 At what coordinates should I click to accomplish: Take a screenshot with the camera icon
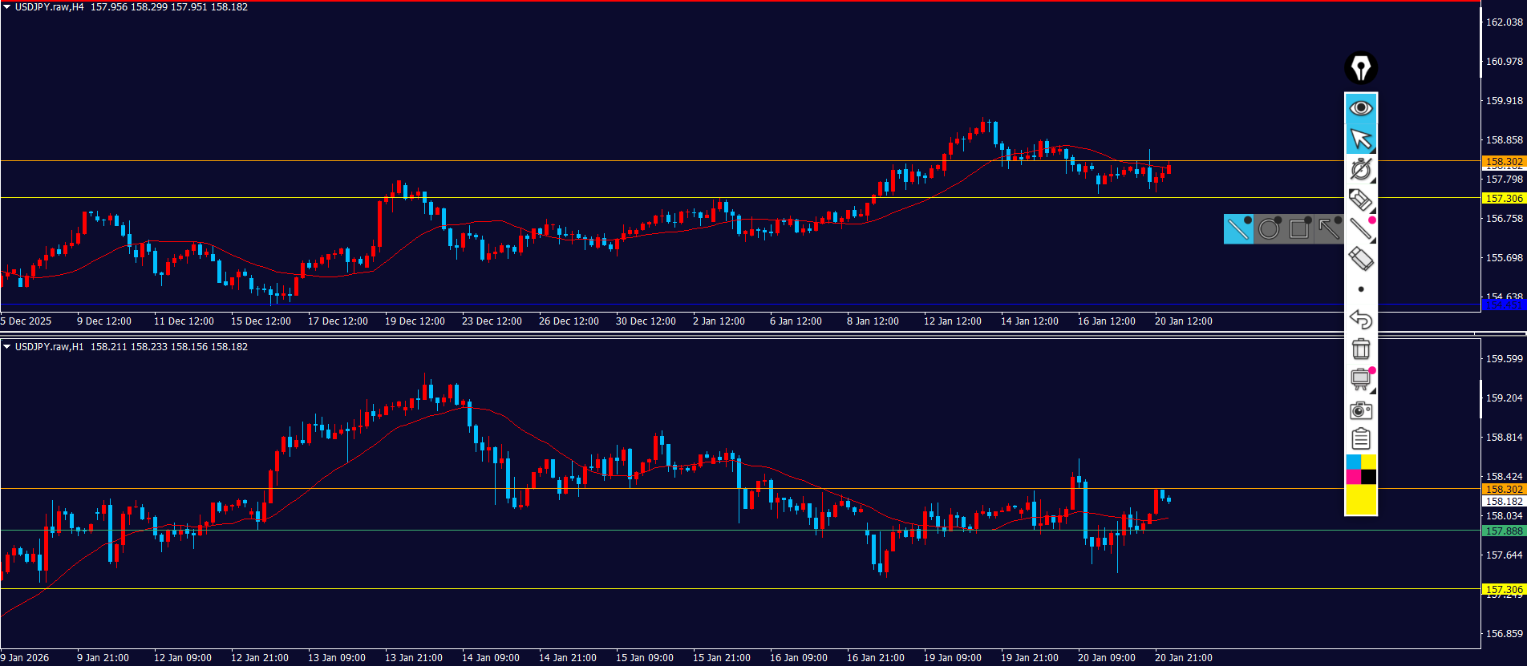1361,410
